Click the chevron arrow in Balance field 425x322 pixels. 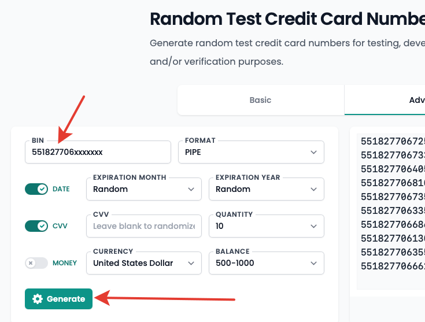pos(313,263)
